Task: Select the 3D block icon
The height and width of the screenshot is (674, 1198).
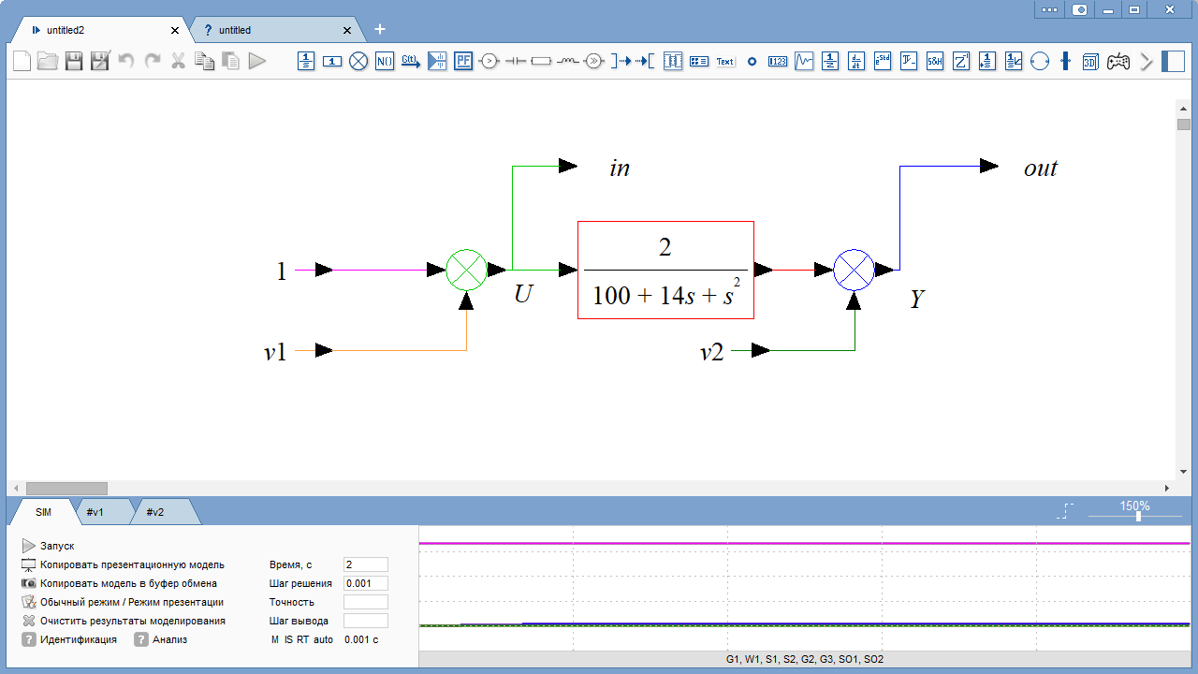Action: pos(1090,62)
